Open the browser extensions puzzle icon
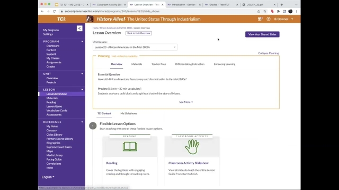339x190 pixels. pos(278,11)
